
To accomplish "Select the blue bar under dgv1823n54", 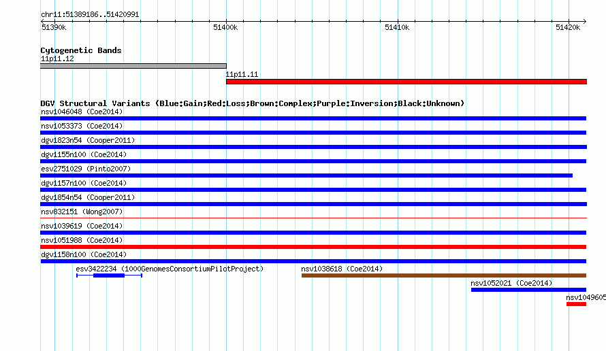I will pyautogui.click(x=314, y=147).
